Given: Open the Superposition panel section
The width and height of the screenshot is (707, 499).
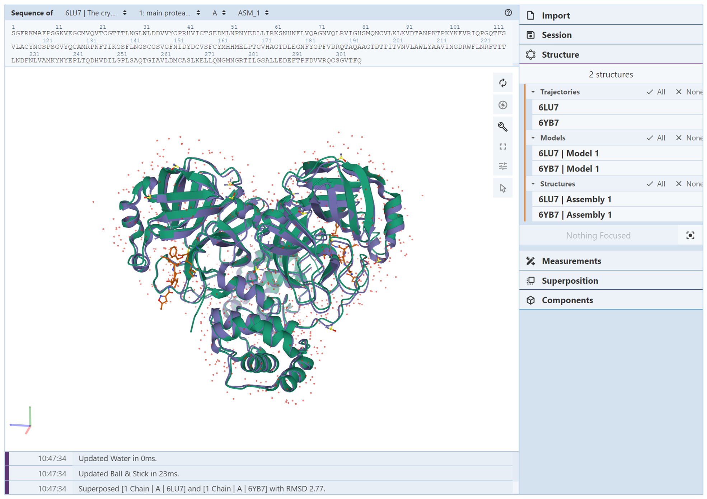Looking at the screenshot, I should coord(570,281).
